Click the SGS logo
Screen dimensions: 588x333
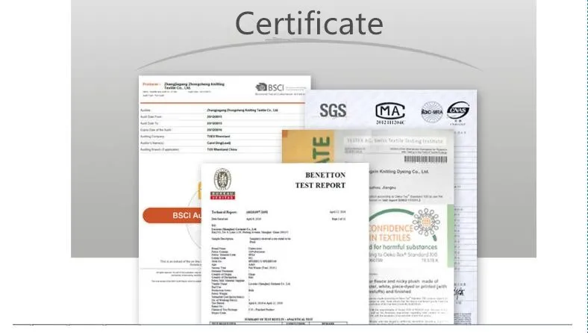tap(333, 111)
